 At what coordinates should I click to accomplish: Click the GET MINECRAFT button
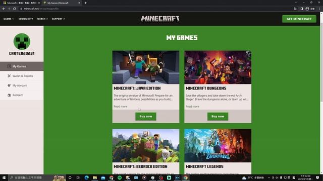click(x=299, y=19)
